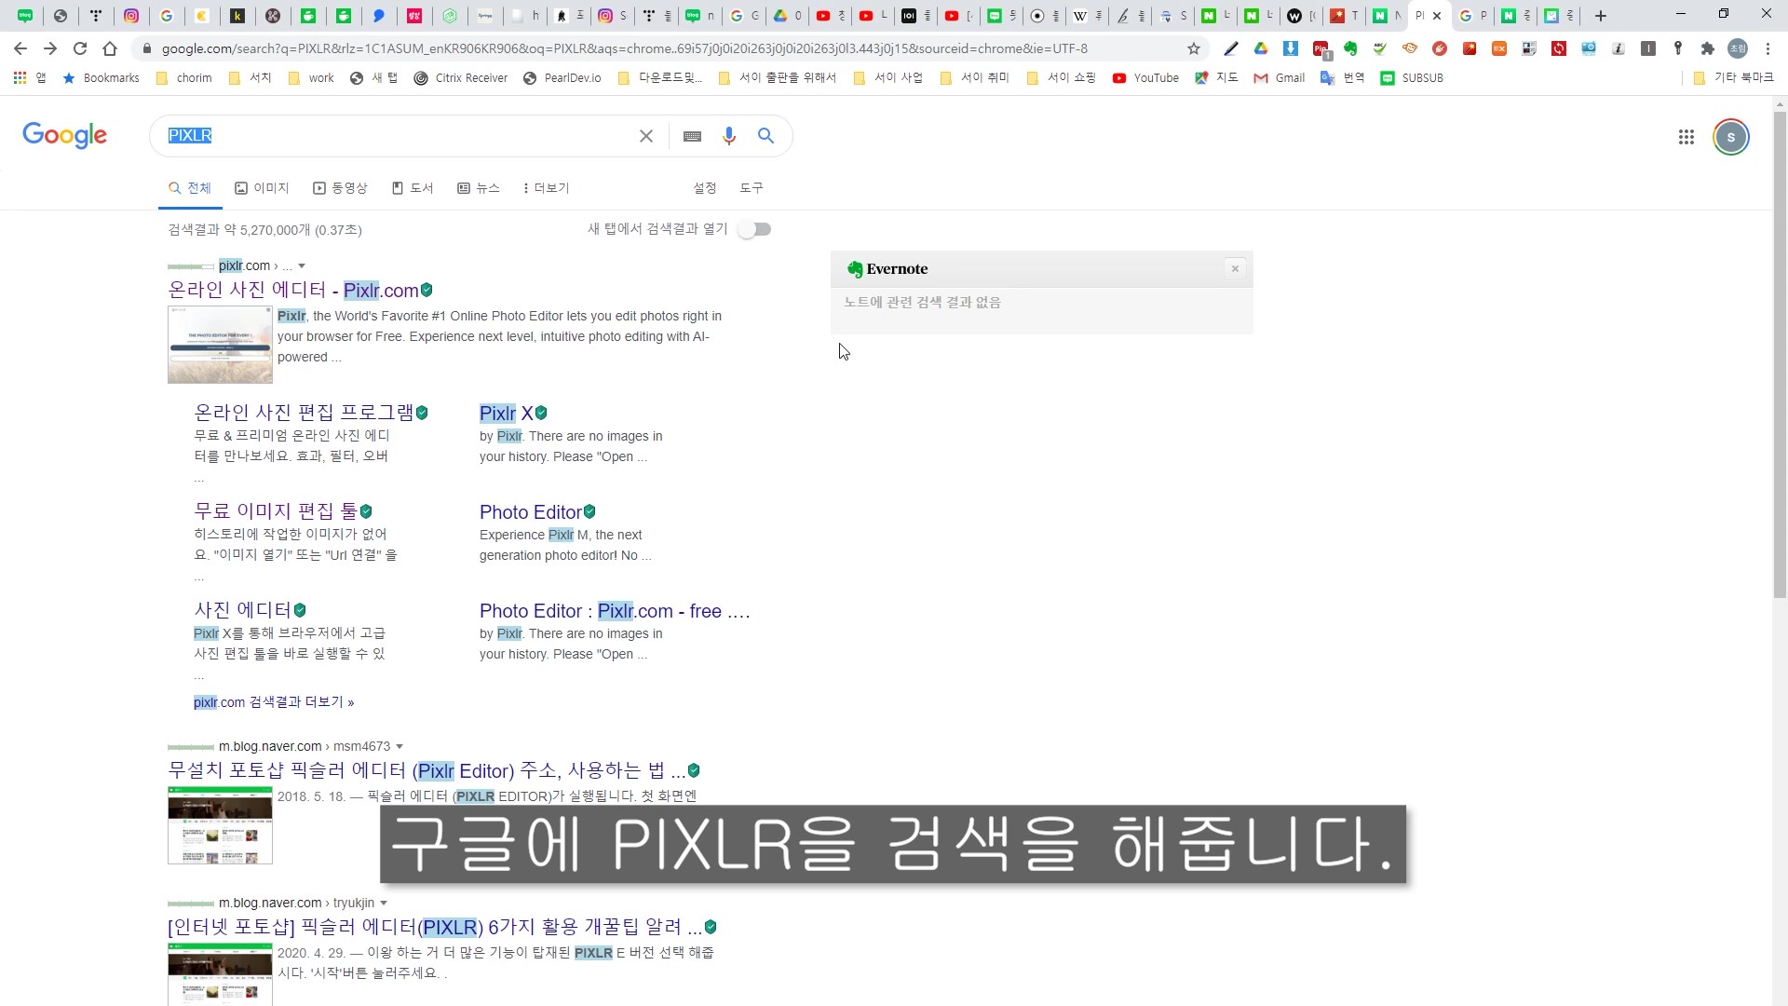Open the Google Drive extension
The image size is (1788, 1006).
(1261, 48)
